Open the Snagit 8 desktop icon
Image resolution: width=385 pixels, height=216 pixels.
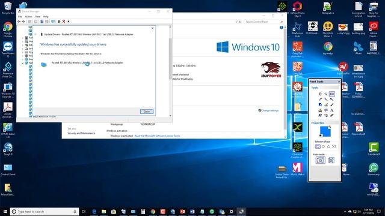[8, 149]
